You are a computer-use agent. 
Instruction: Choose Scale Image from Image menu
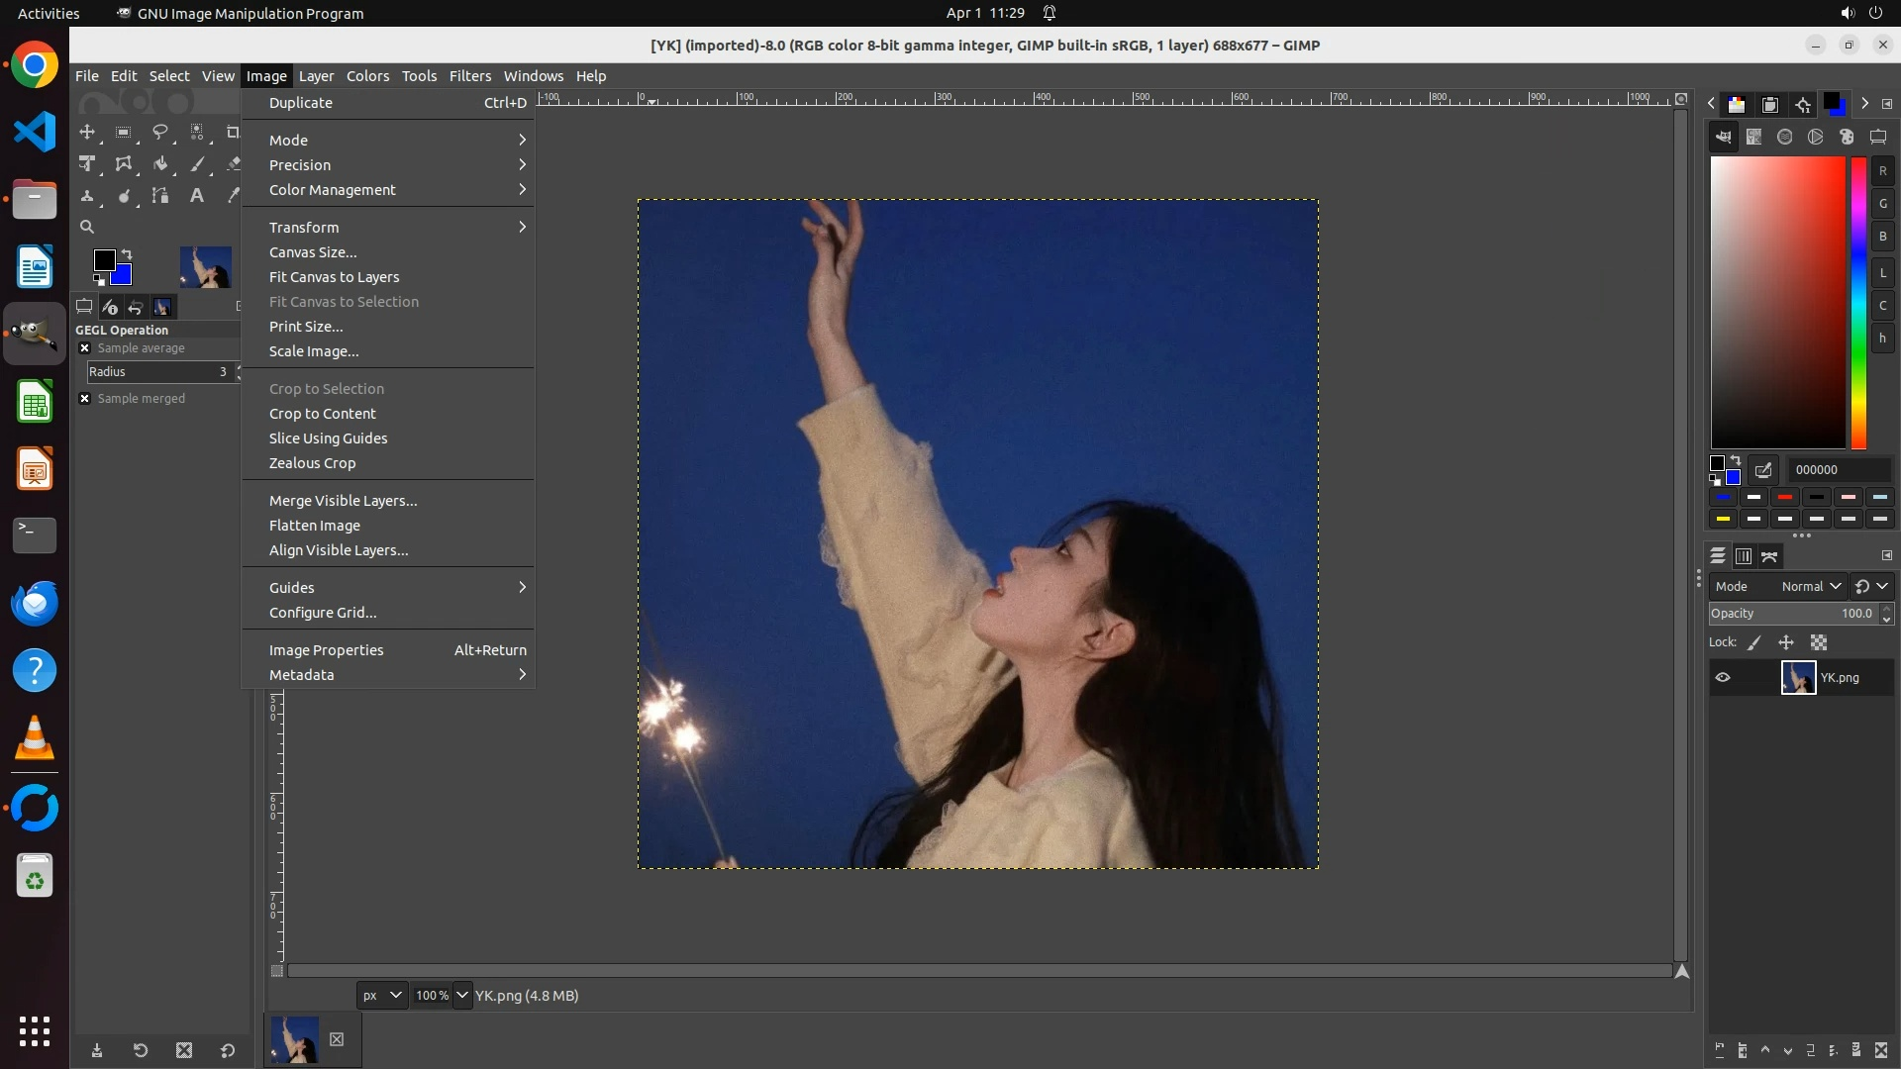[x=314, y=351]
